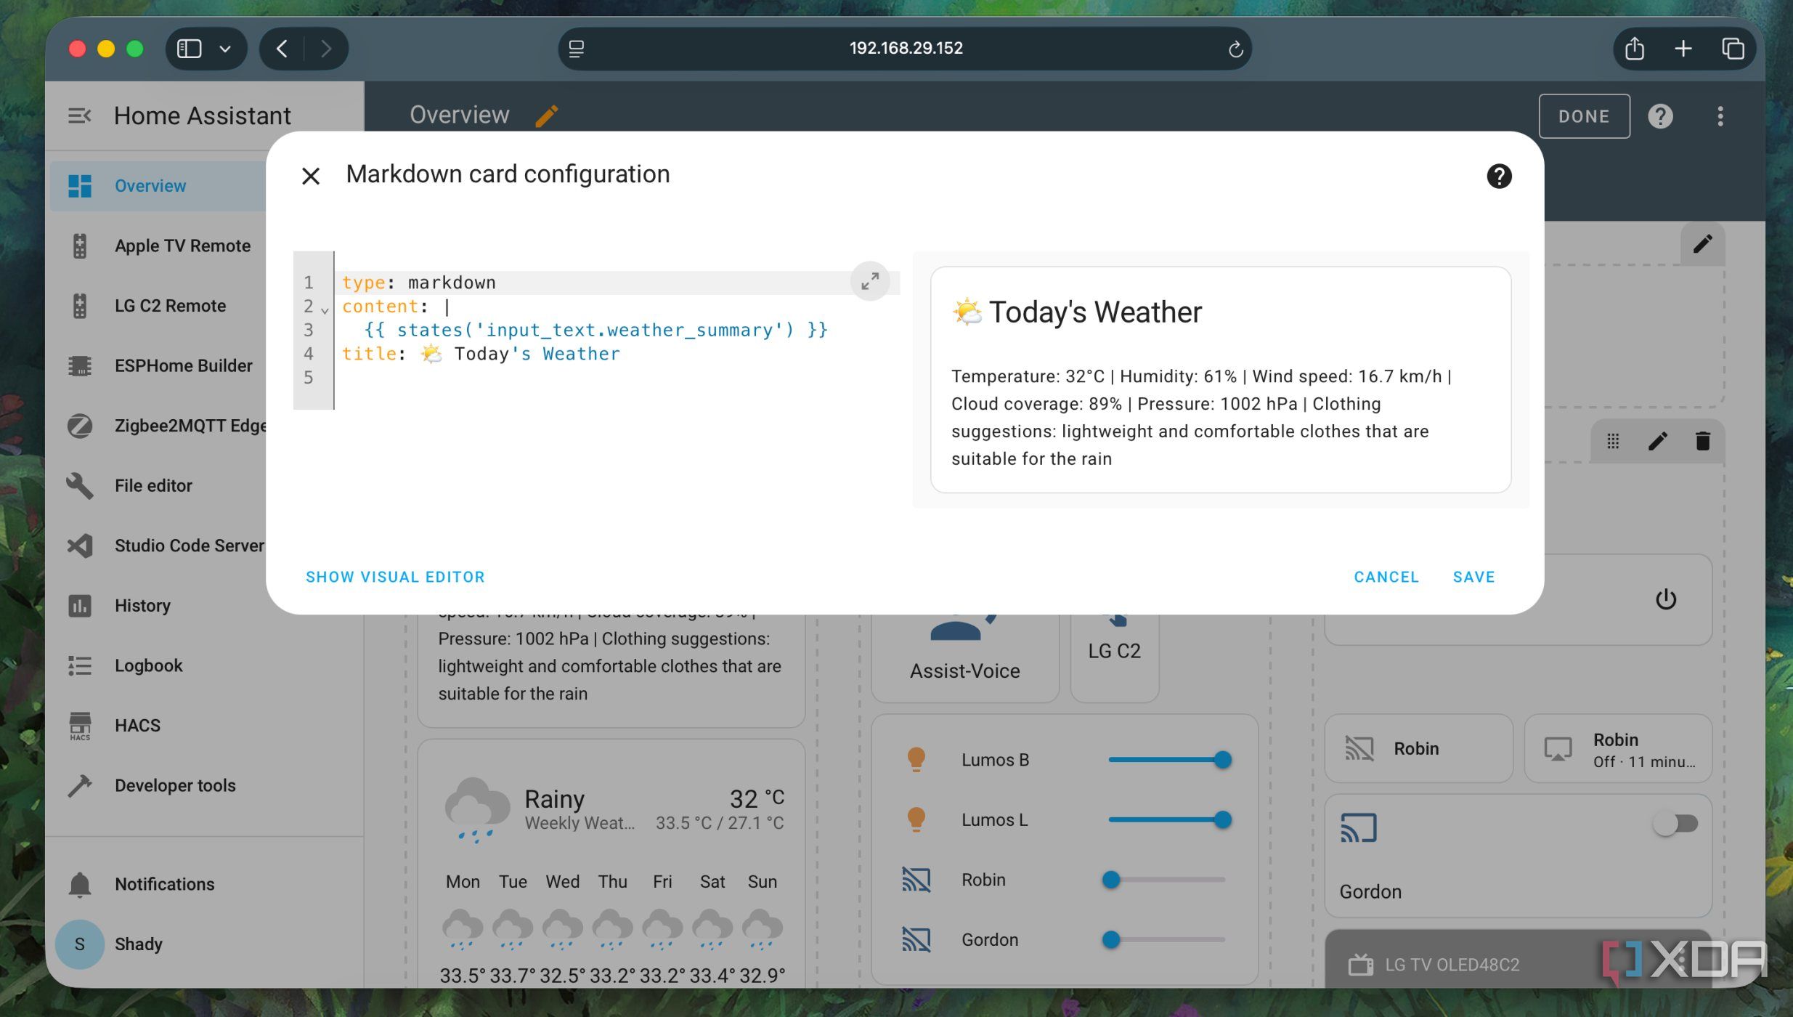Open the three-dot overflow menu

tap(1720, 116)
